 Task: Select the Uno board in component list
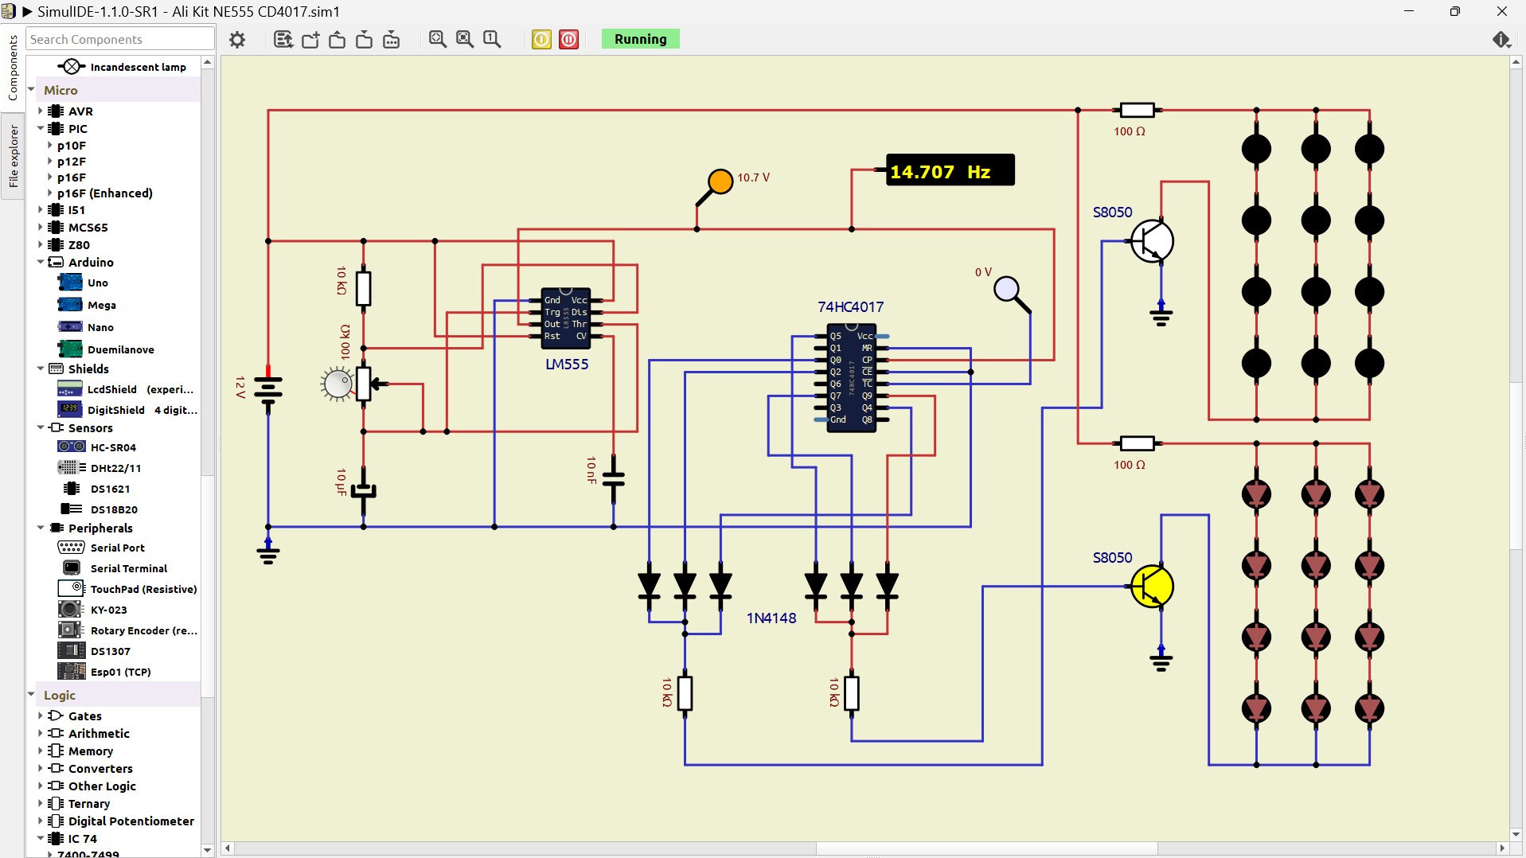pyautogui.click(x=97, y=283)
